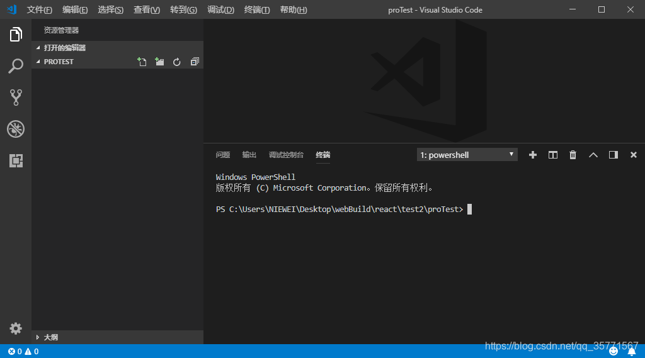Click the 资源管理器 sidebar title
This screenshot has height=358, width=645.
pos(61,30)
